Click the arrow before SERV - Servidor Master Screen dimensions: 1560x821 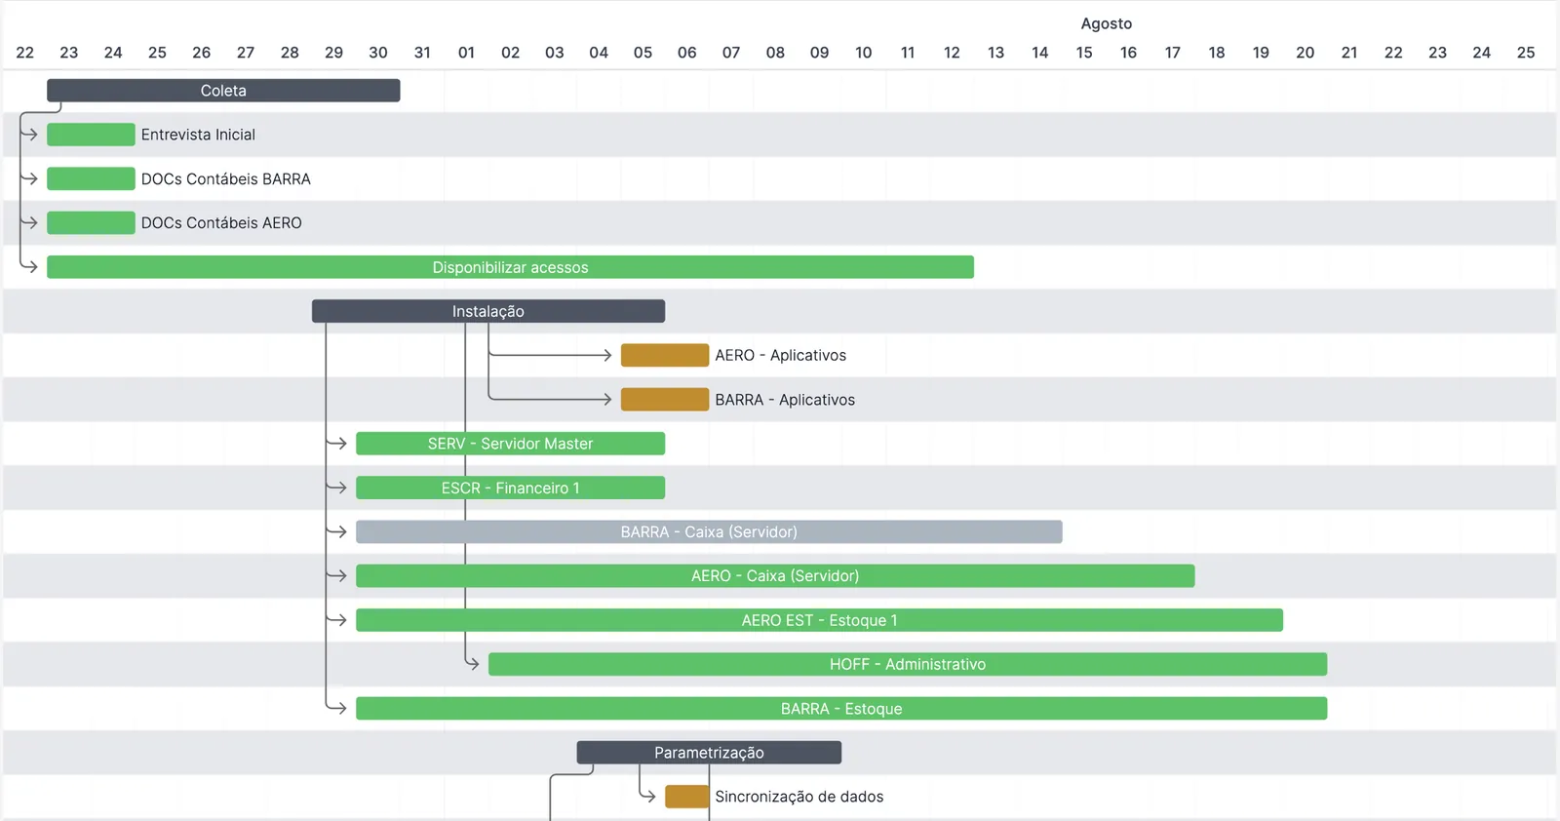(337, 444)
